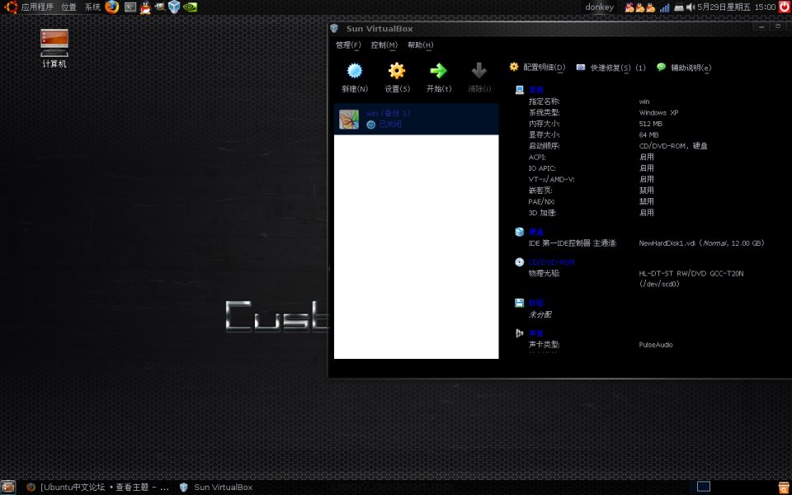Launch Firefox from the top panel
Screen dimensions: 792x495
112,7
